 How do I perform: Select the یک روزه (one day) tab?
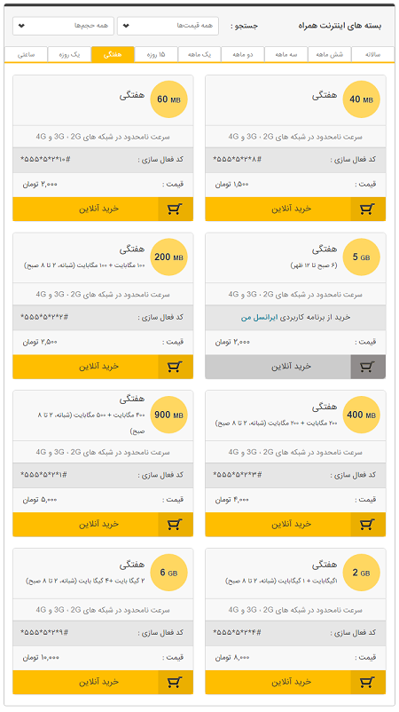[x=69, y=54]
